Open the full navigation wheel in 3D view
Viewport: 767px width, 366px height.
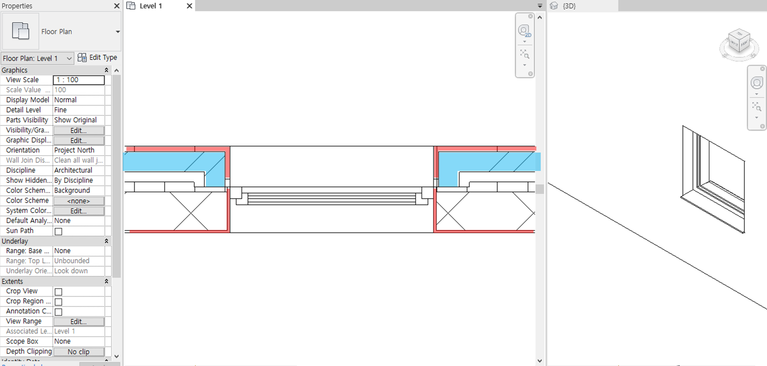tap(757, 83)
